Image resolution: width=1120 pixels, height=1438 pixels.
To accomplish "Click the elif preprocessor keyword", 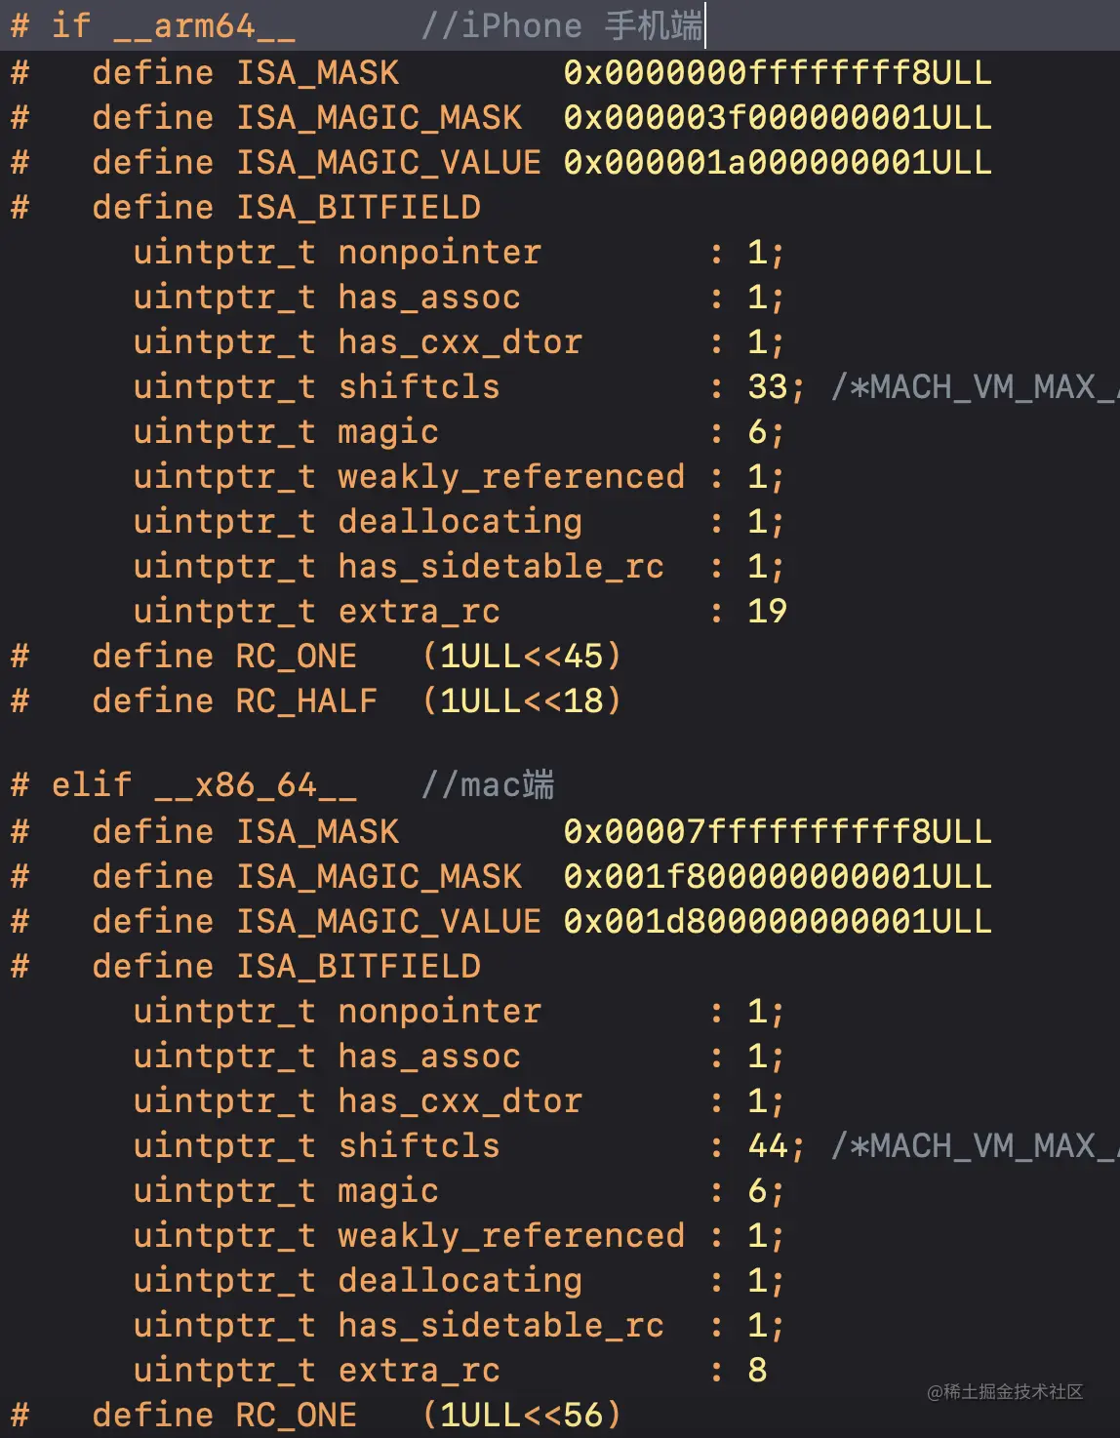I will tap(91, 784).
